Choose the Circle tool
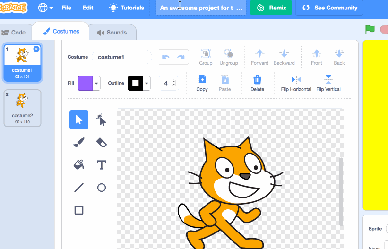This screenshot has width=388, height=249. pyautogui.click(x=102, y=188)
